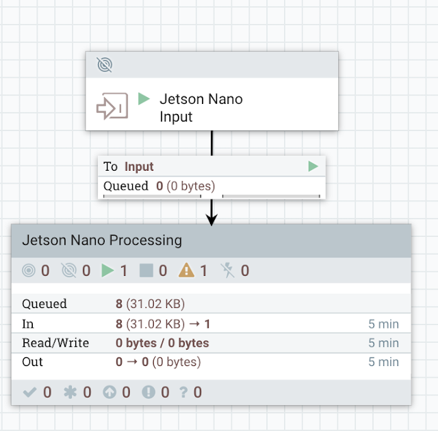Click the up-to-date checkmark version icon

click(29, 392)
